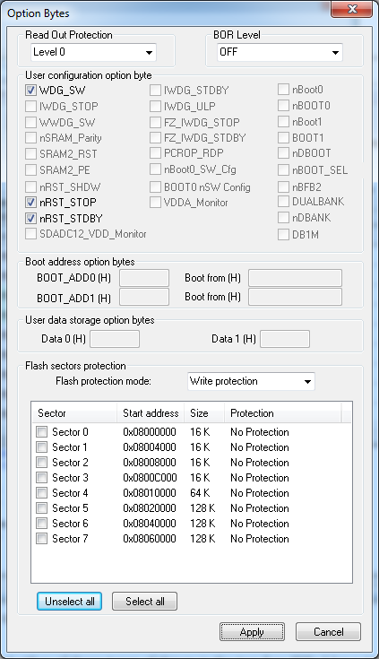Click the WWDG_SW checkbox
Viewport: 379px width, 659px height.
(x=31, y=122)
